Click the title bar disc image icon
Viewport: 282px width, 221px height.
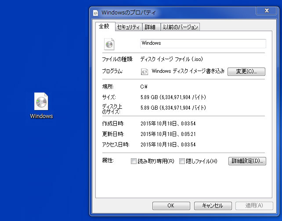[96, 13]
